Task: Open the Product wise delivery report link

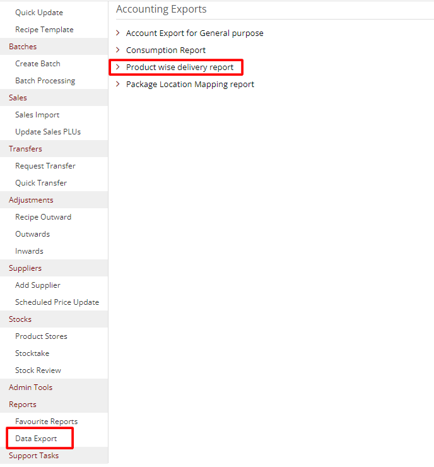Action: click(x=180, y=67)
